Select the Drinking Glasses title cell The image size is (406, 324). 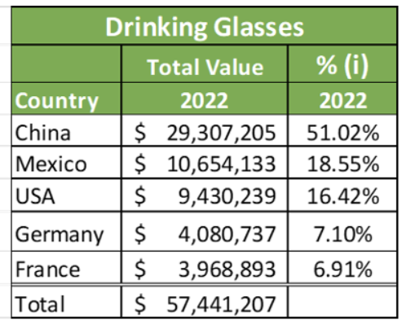[205, 26]
